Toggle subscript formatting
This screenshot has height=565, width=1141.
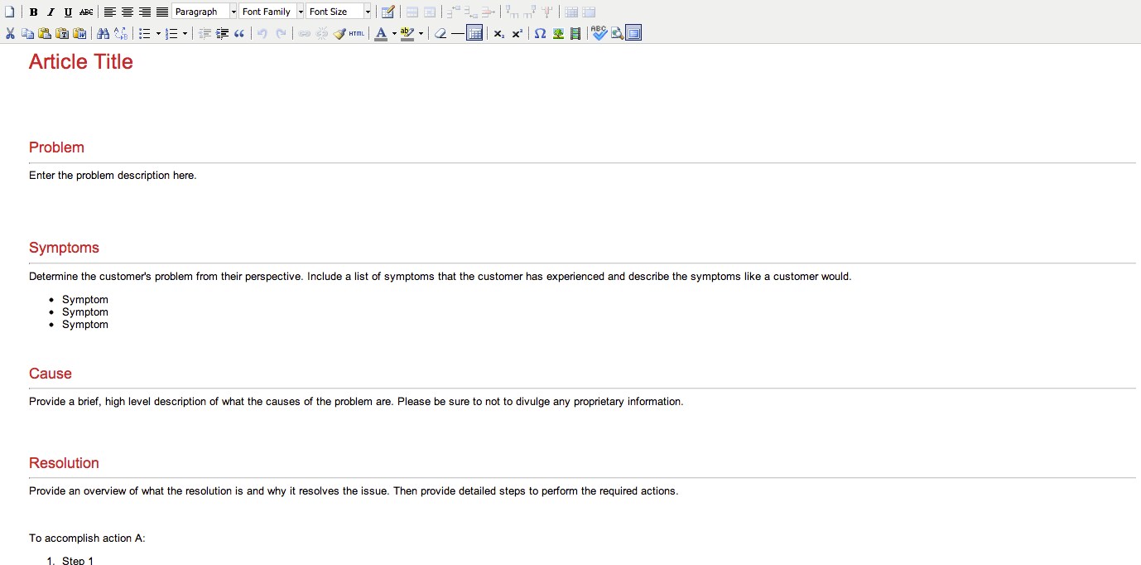[x=498, y=33]
